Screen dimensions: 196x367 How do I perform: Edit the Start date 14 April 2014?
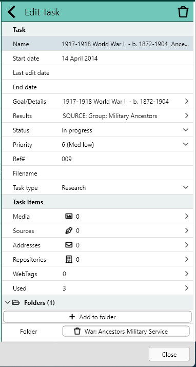80,59
